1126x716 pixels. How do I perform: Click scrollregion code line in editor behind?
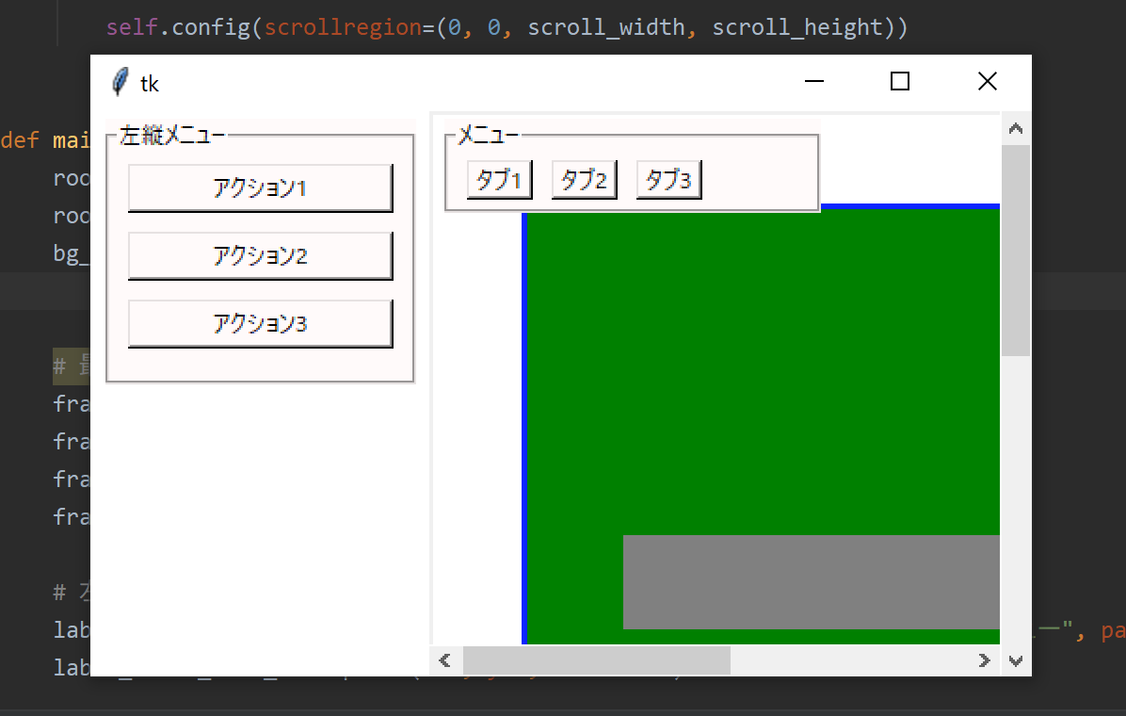507,27
